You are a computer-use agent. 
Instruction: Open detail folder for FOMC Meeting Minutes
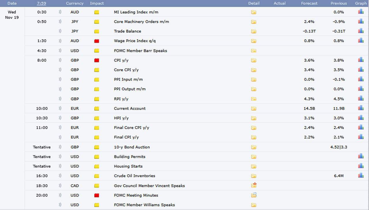coord(254,195)
